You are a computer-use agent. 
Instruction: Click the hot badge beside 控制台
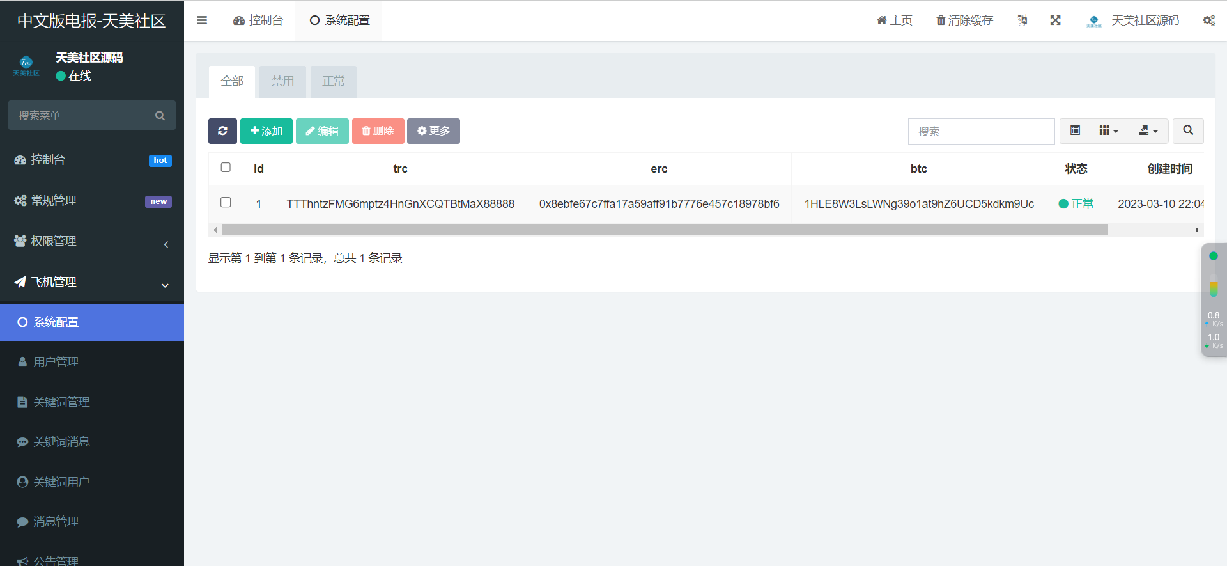[160, 161]
